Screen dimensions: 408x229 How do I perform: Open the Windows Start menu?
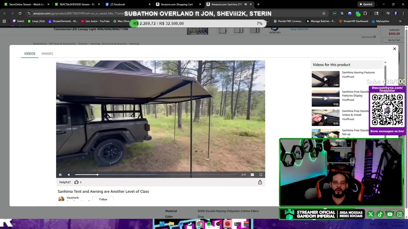coord(162,224)
